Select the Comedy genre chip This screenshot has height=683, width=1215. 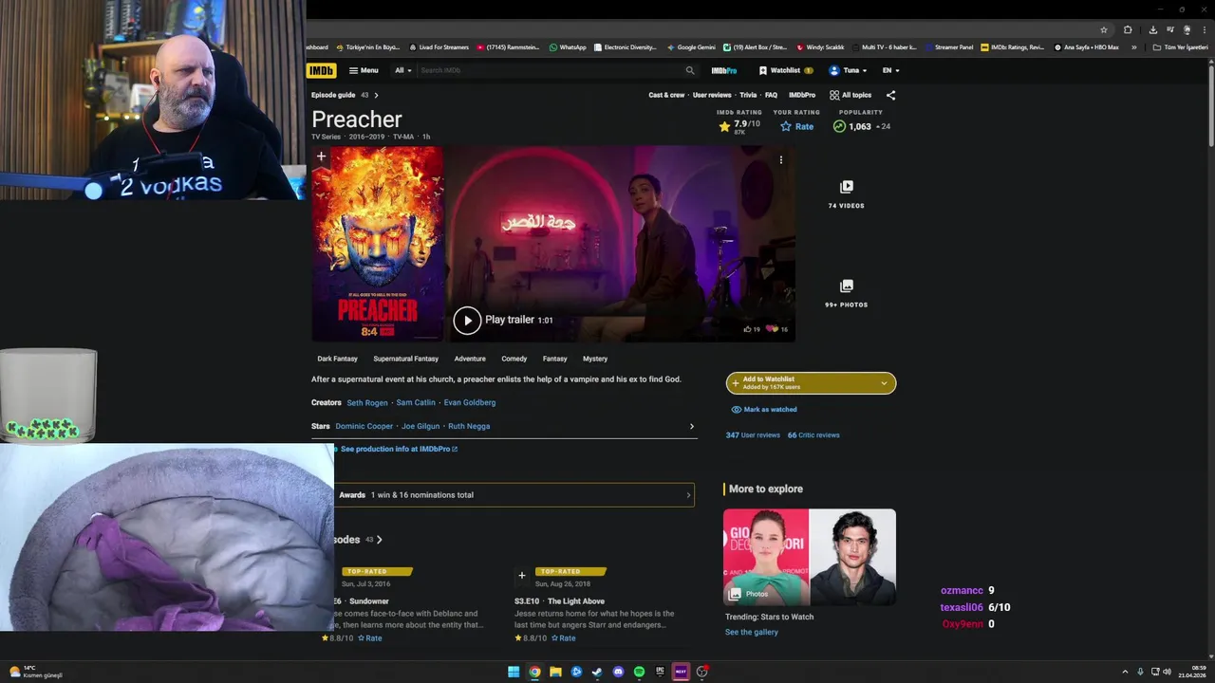point(514,359)
